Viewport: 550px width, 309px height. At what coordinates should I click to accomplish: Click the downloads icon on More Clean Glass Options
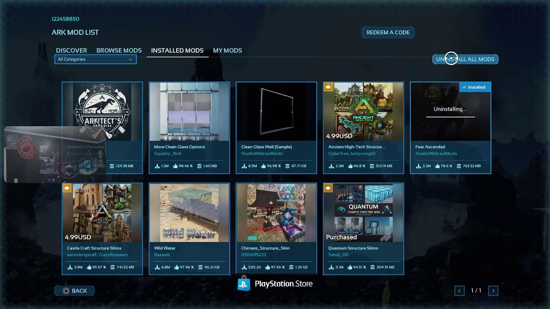pos(157,166)
